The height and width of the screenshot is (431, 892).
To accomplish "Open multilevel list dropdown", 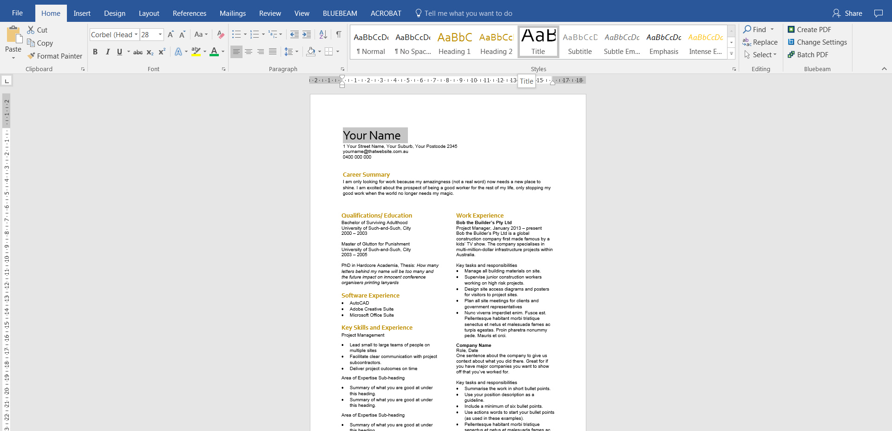I will pos(275,34).
